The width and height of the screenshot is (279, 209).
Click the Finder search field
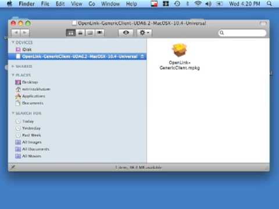[x=242, y=33]
